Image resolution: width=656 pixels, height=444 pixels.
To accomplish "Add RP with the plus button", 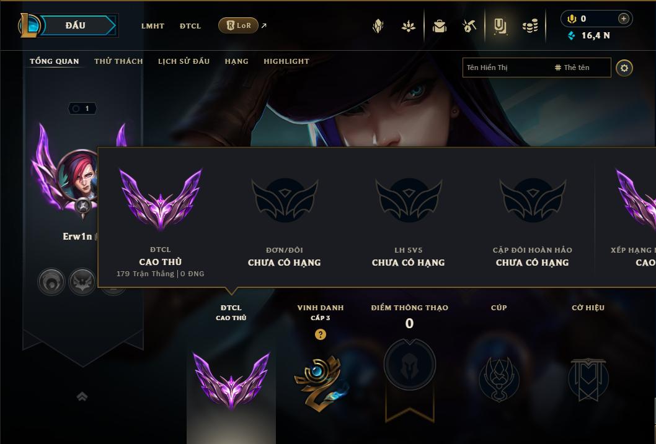I will [x=623, y=19].
